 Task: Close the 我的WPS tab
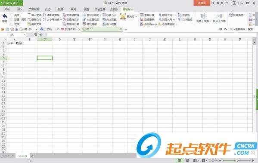click(x=79, y=29)
